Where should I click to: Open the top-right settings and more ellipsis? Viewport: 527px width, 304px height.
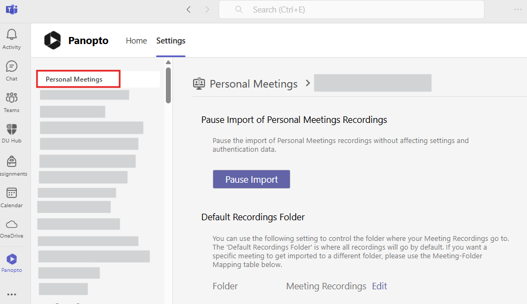518,9
